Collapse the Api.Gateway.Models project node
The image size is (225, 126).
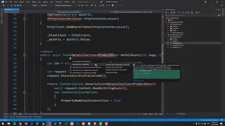pyautogui.click(x=166, y=22)
